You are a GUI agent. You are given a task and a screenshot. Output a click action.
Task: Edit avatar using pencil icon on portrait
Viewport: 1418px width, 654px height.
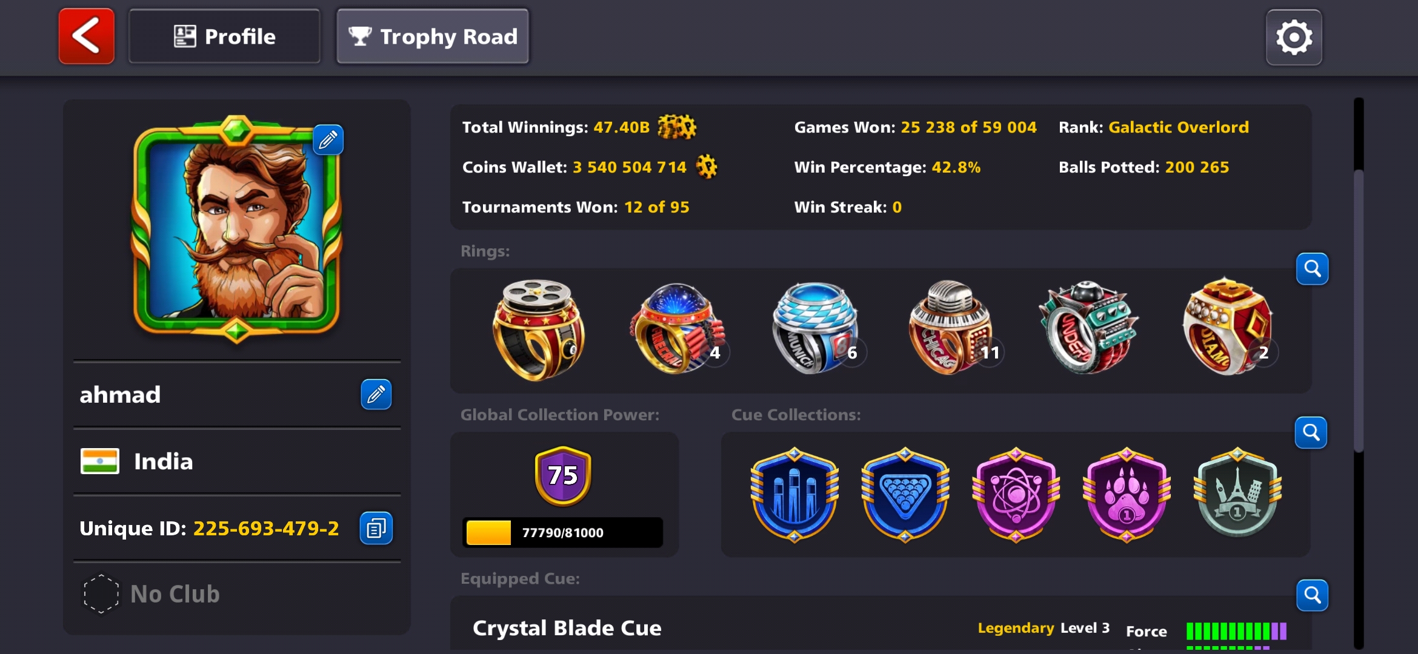coord(328,140)
